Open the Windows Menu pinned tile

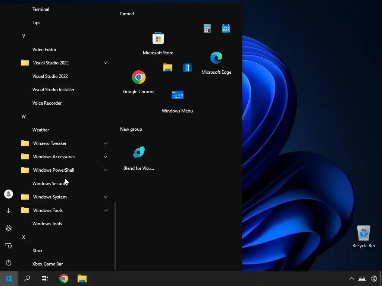[x=177, y=101]
